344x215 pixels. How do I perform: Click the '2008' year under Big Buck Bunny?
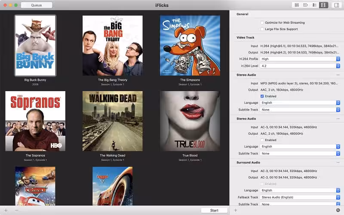35,84
